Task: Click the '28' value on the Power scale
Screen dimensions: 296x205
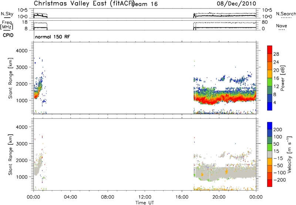Action: click(x=276, y=54)
